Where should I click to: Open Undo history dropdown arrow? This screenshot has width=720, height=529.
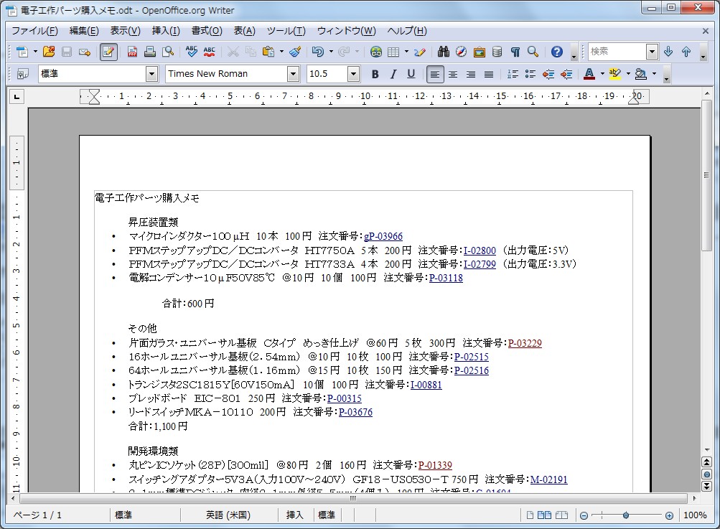331,52
